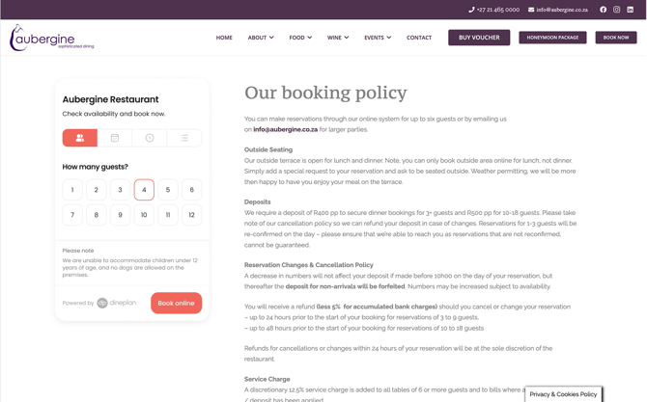Choose 6 guests option
Screen dimensions: 647x402
click(x=191, y=190)
